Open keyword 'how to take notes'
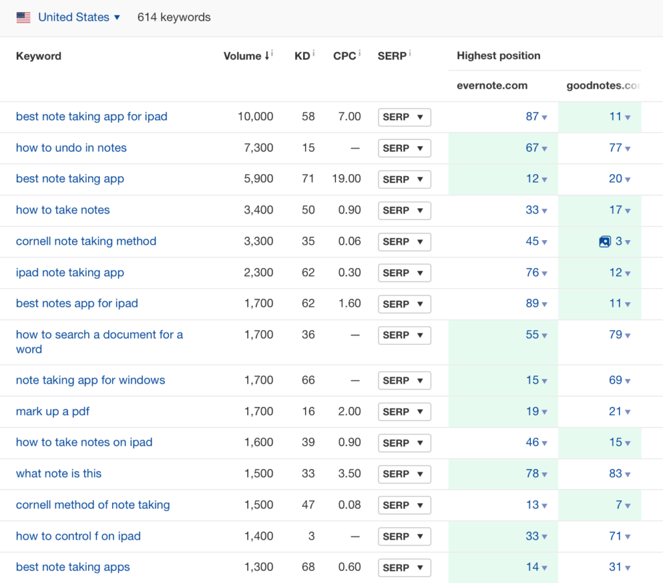The image size is (663, 583). [x=63, y=210]
